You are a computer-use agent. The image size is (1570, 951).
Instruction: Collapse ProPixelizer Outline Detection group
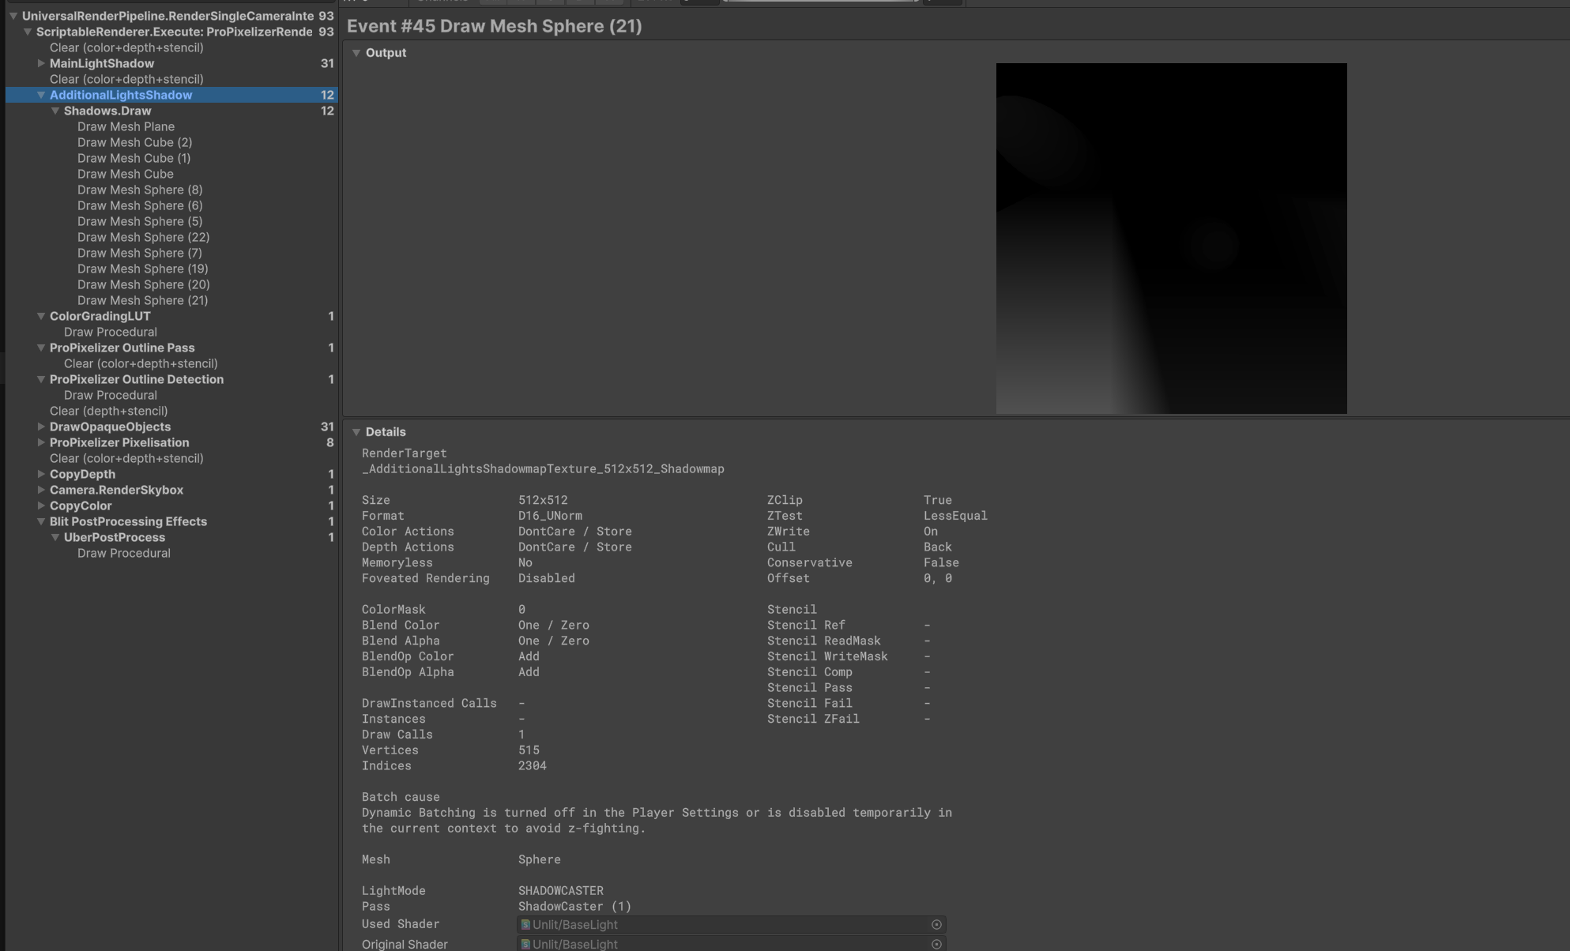tap(41, 379)
